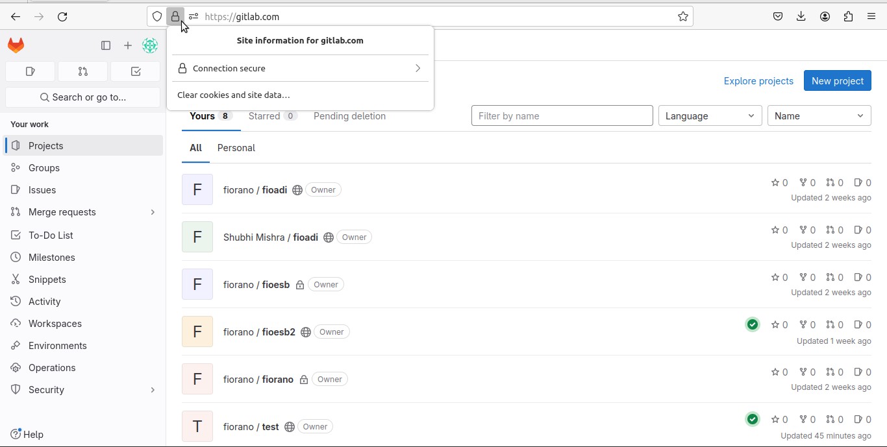Click the pipeline passed icon for test
The height and width of the screenshot is (447, 887).
753,419
